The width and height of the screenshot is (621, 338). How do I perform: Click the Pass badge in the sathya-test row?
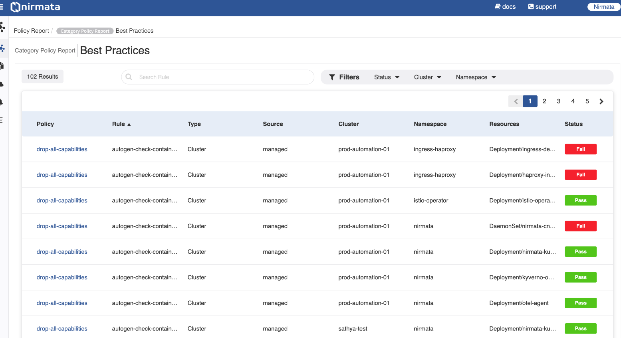(x=581, y=328)
